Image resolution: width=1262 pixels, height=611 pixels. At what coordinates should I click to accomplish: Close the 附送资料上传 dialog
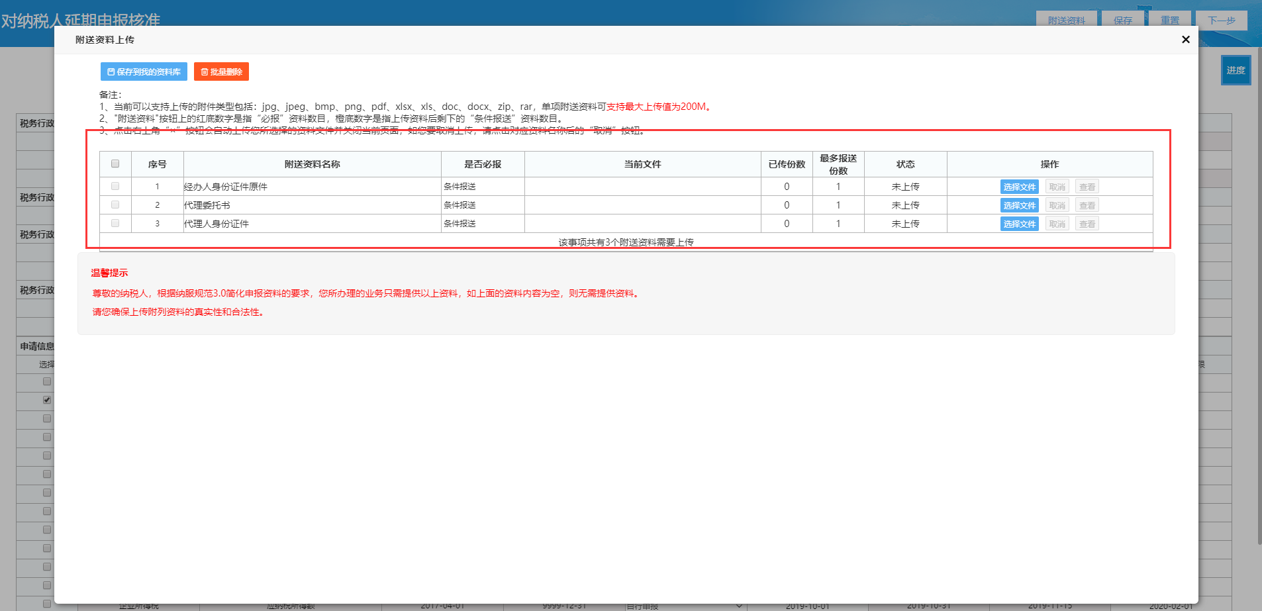(1185, 40)
